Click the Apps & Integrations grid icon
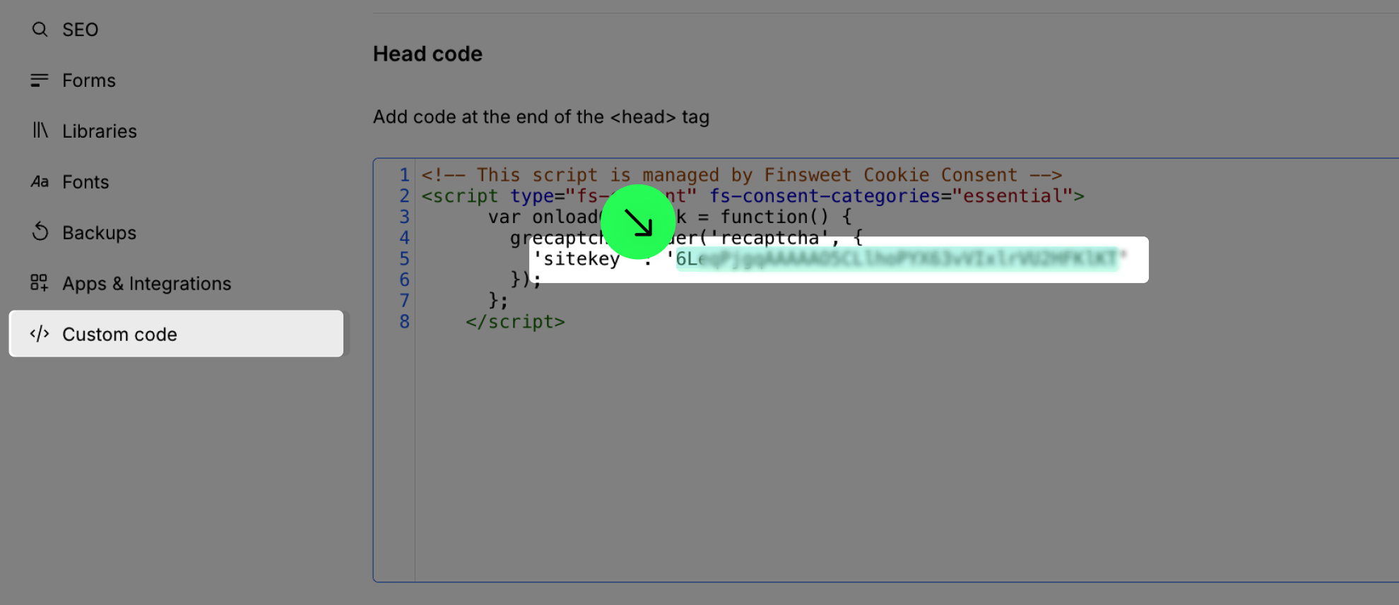 (40, 283)
